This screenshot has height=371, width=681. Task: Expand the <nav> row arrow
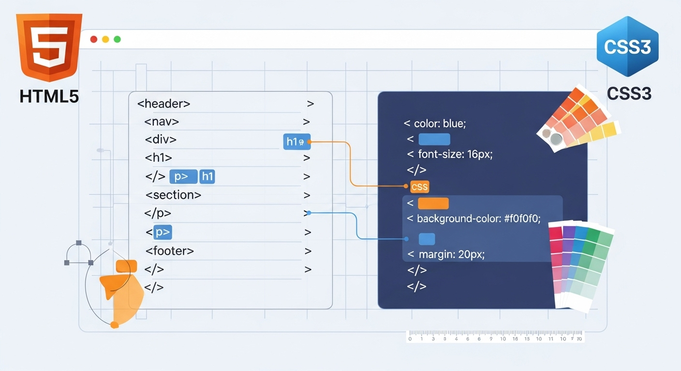click(x=306, y=122)
